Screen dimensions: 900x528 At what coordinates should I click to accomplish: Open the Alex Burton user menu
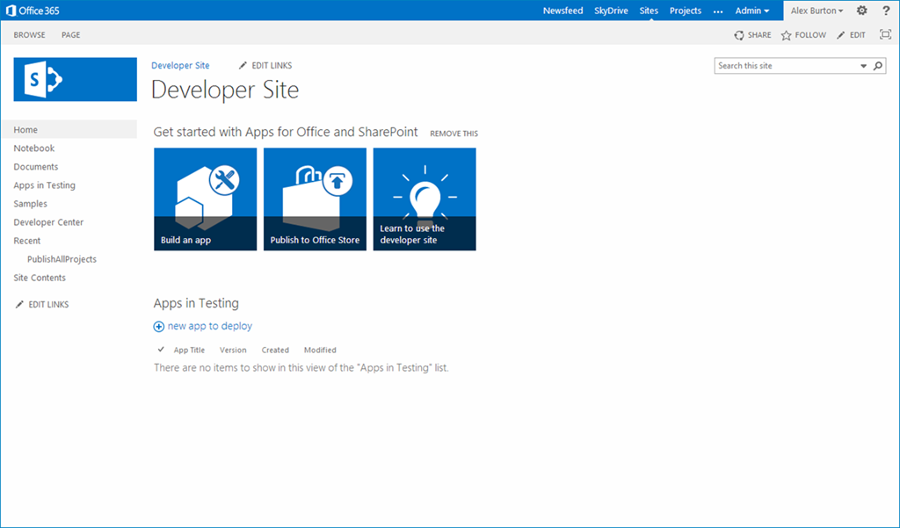click(x=817, y=11)
